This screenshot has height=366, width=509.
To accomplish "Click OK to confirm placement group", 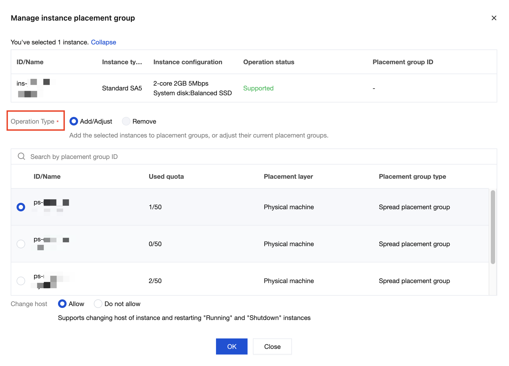I will click(x=232, y=346).
